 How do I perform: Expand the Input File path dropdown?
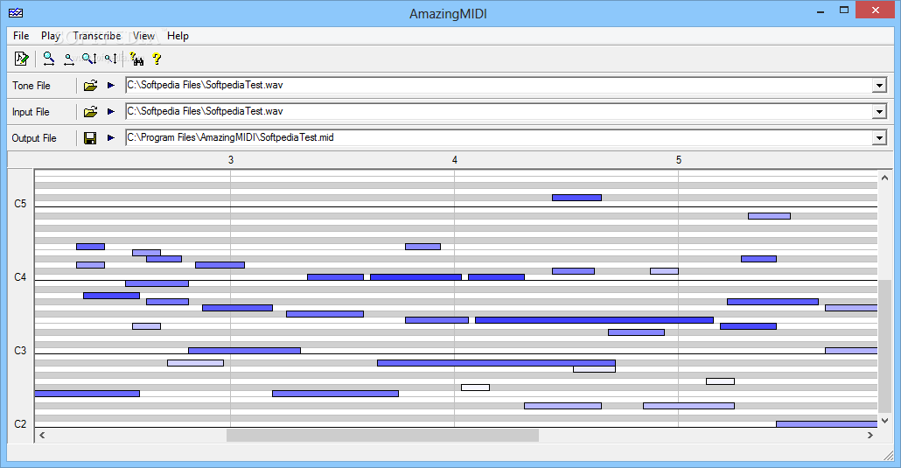pyautogui.click(x=879, y=112)
